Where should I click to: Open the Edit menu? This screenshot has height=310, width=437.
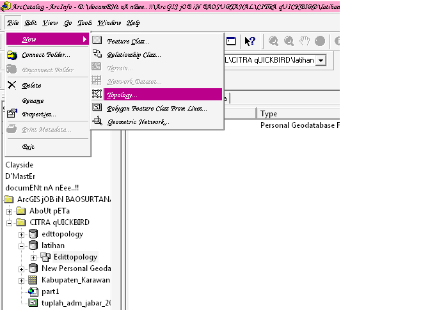[x=30, y=23]
